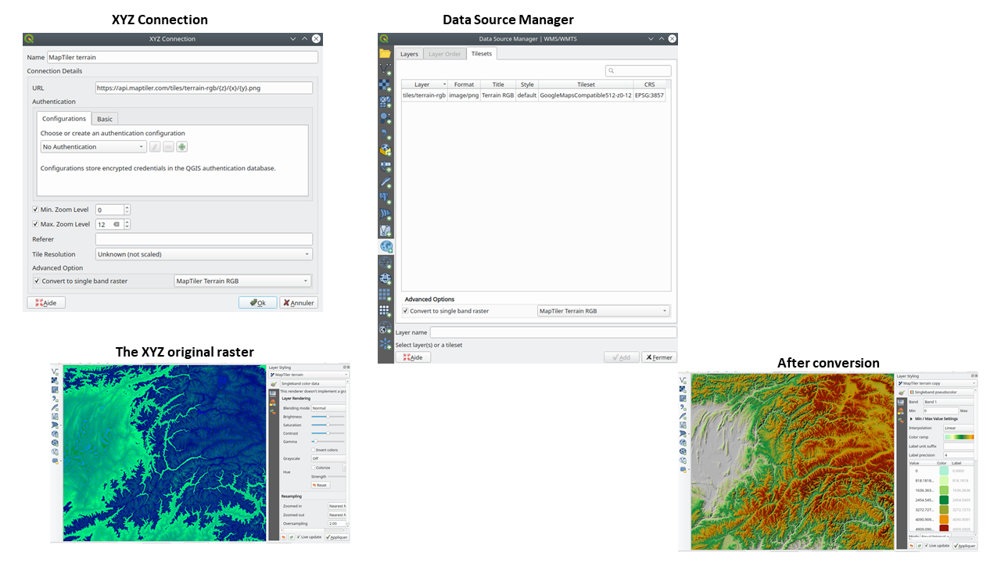Click the green add authentication configuration icon
Screen dimensions: 1001x563
tap(181, 147)
